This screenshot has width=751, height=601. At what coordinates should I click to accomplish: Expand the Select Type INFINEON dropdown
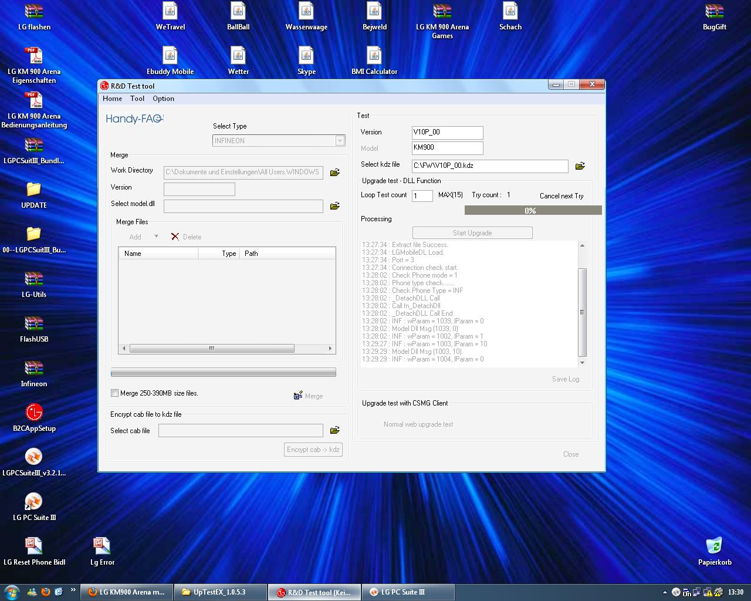[x=340, y=141]
